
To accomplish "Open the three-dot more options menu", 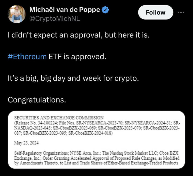I will click(x=181, y=12).
